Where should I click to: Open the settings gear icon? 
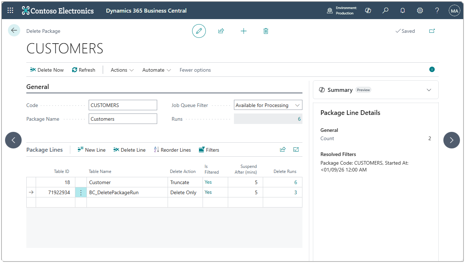coord(420,10)
